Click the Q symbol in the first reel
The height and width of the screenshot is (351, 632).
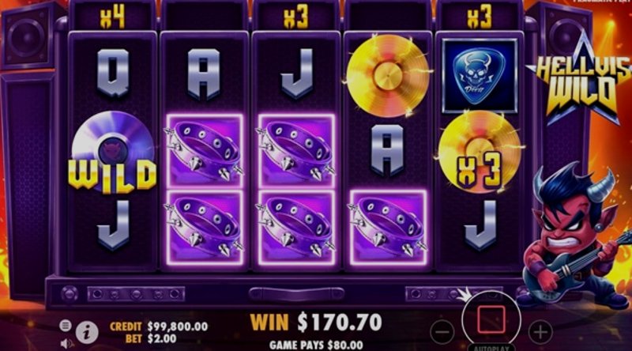click(x=113, y=73)
